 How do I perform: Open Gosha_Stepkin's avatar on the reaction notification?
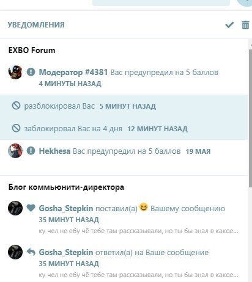tap(15, 208)
